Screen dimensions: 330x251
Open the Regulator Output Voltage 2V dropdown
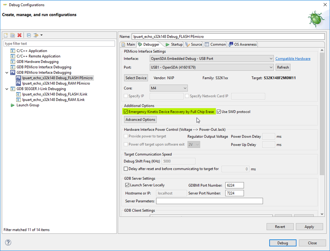194,145
